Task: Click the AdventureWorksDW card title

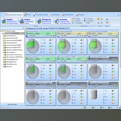Action: pos(66,31)
